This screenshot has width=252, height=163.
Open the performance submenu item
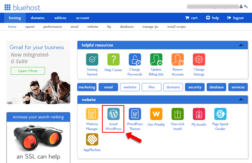(x=53, y=26)
